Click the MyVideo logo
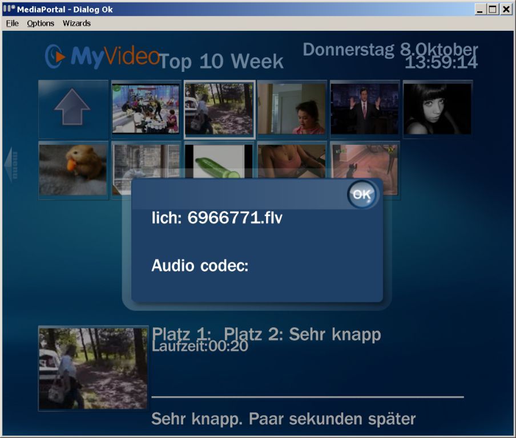This screenshot has height=438, width=516. click(x=102, y=56)
